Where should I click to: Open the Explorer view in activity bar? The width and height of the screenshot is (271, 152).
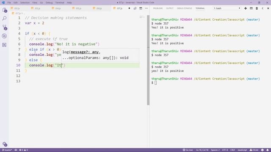[5, 10]
